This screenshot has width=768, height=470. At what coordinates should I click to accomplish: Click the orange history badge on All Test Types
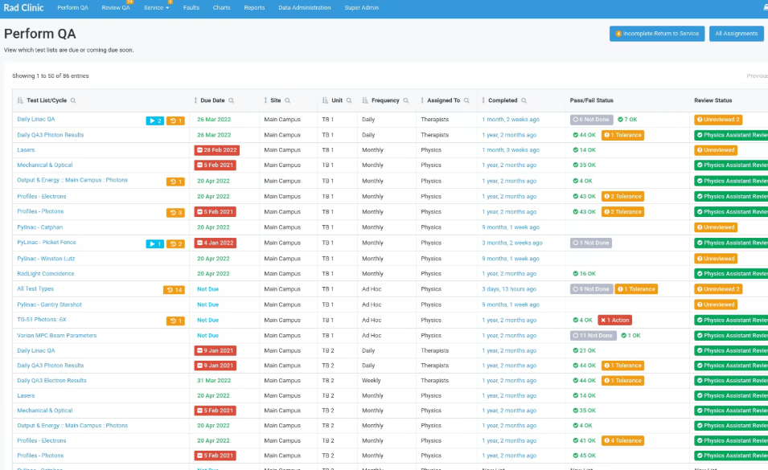tap(174, 290)
